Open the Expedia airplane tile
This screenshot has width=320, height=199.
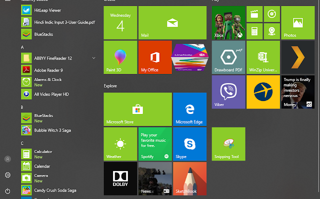263,92
